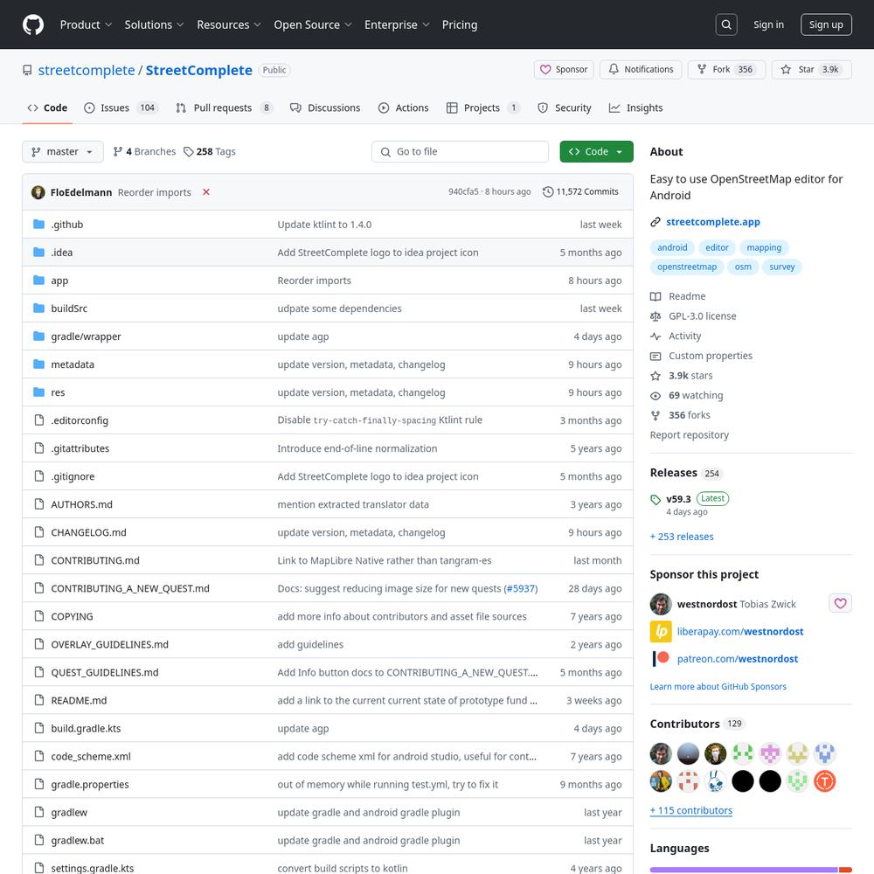The width and height of the screenshot is (874, 874).
Task: Click the 940cfa5 commit hash
Action: point(463,191)
